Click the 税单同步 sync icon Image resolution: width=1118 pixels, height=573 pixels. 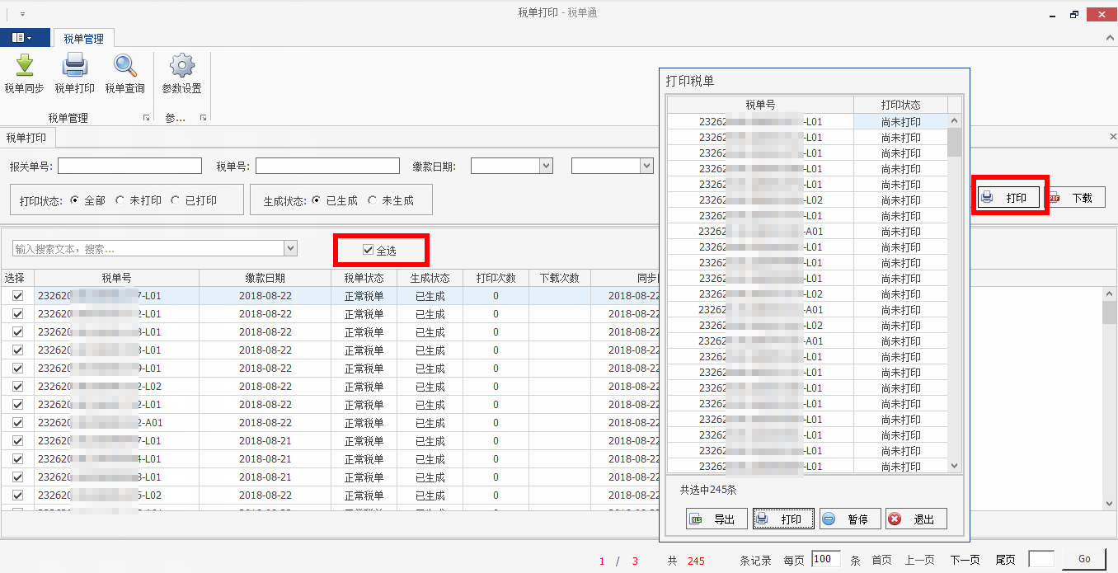24,66
